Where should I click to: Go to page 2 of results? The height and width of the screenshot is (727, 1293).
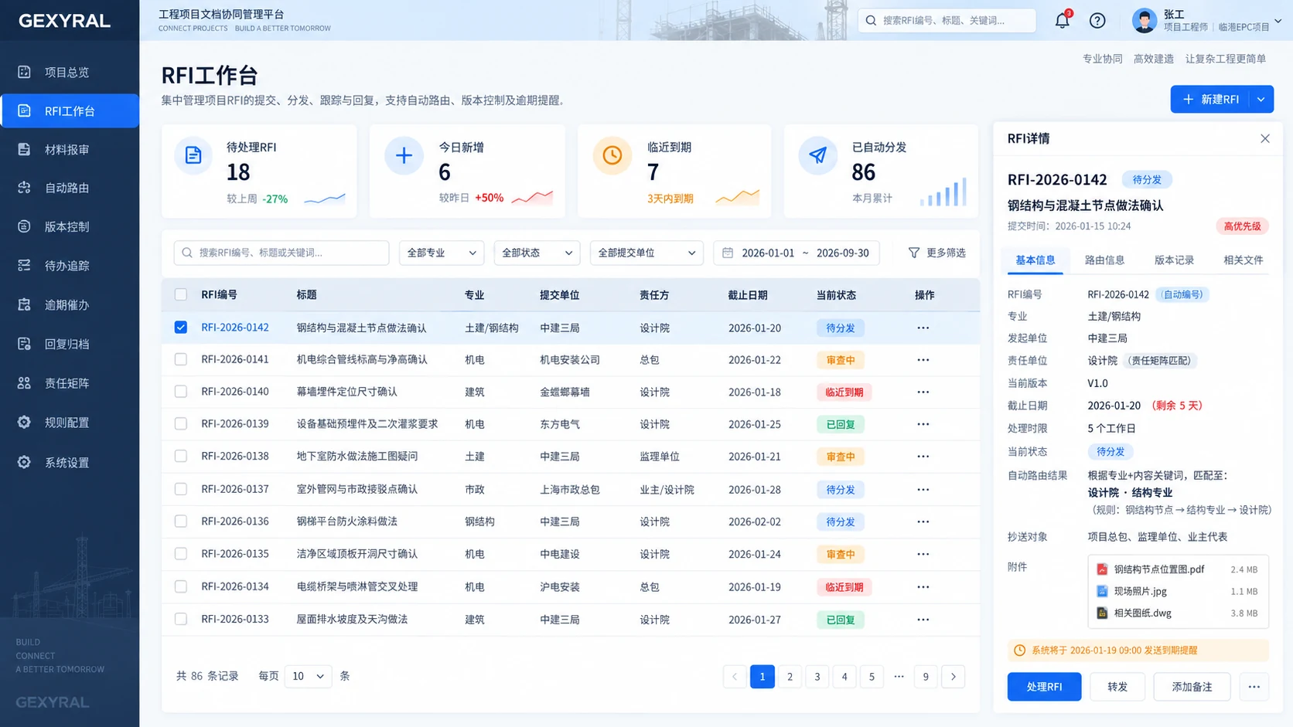pos(790,677)
